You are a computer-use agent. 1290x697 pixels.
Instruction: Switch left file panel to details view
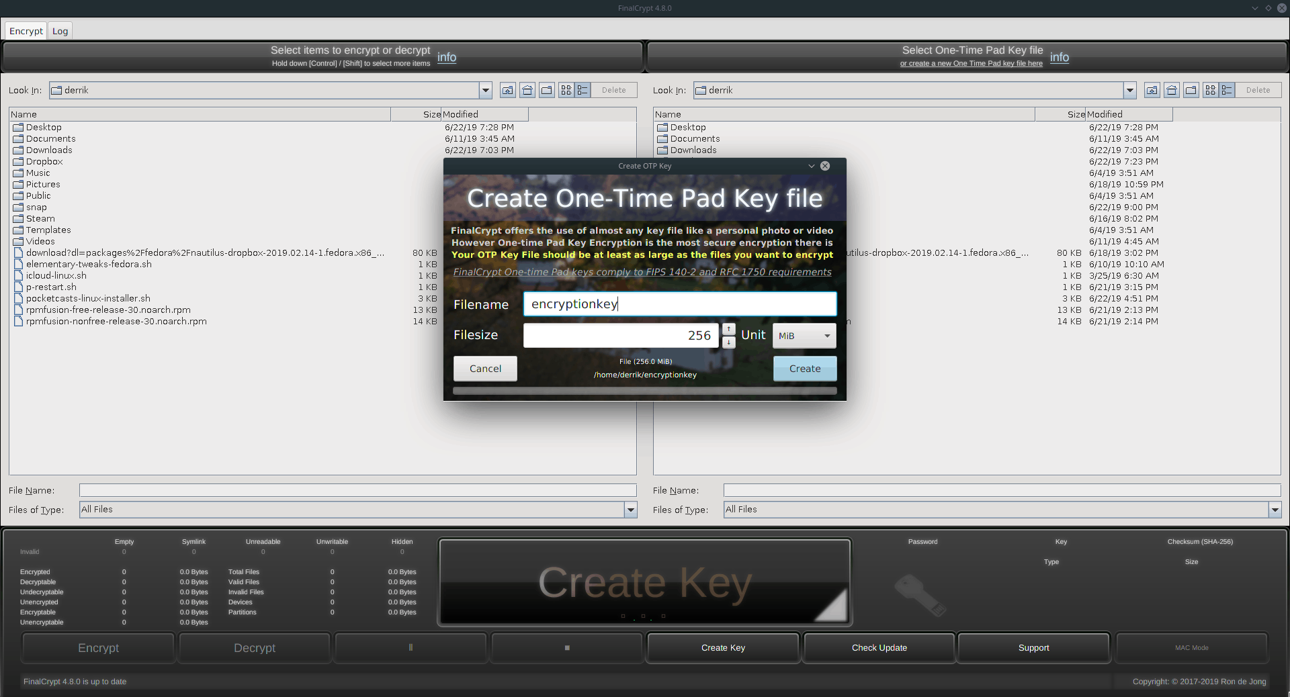[583, 90]
